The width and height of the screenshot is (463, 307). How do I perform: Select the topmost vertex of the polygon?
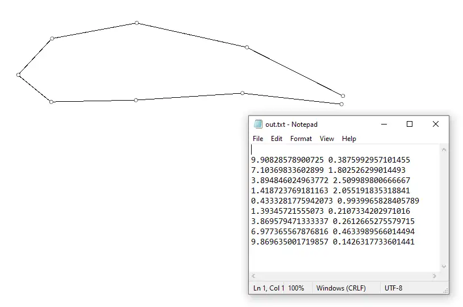point(137,23)
